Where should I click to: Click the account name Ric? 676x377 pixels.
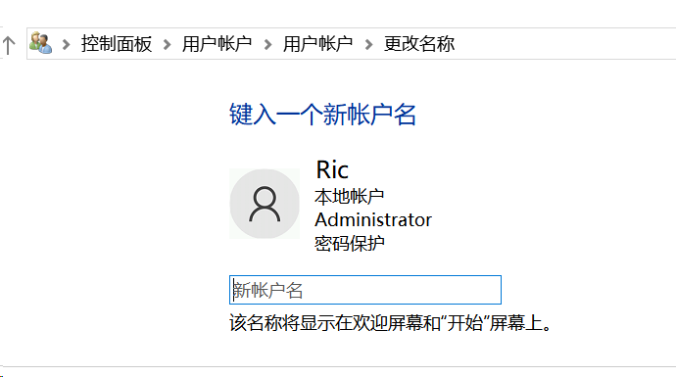[x=332, y=169]
